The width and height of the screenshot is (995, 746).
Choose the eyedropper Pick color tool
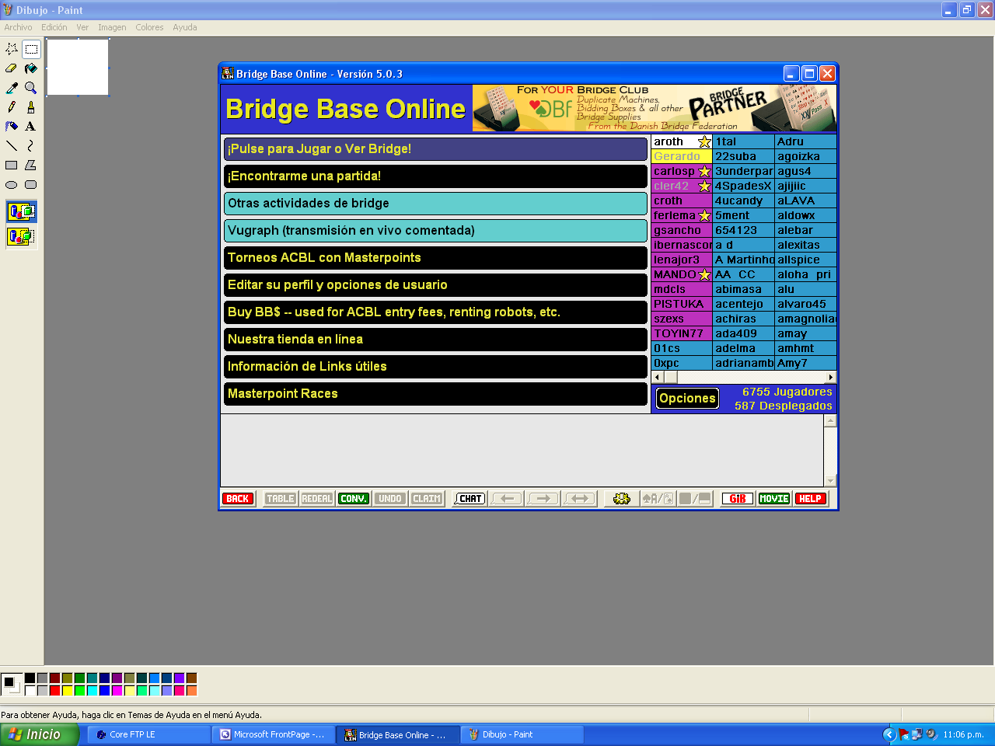pyautogui.click(x=12, y=88)
